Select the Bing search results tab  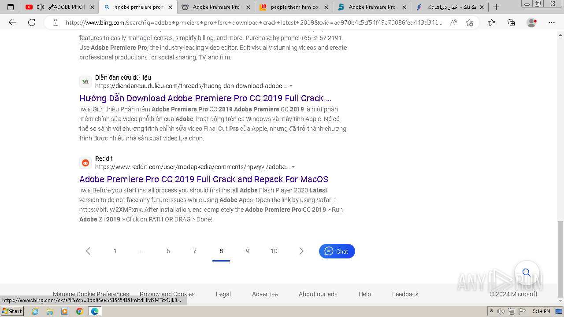coord(137,7)
